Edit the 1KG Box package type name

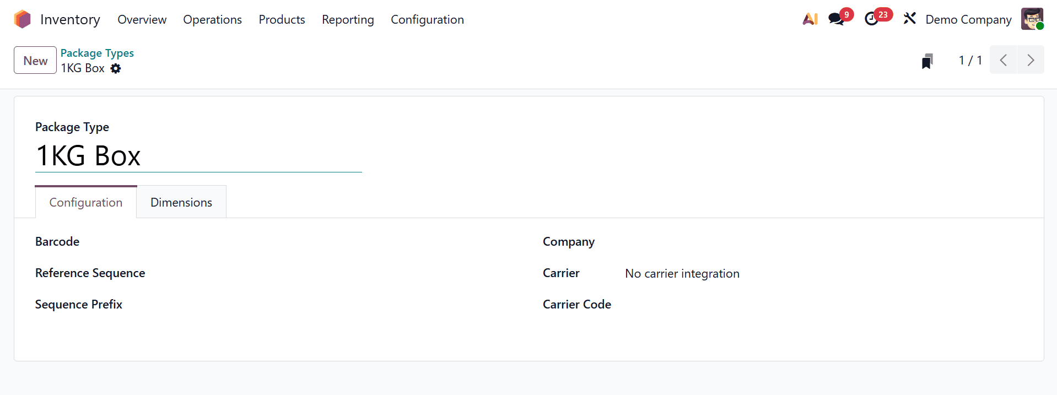(198, 156)
